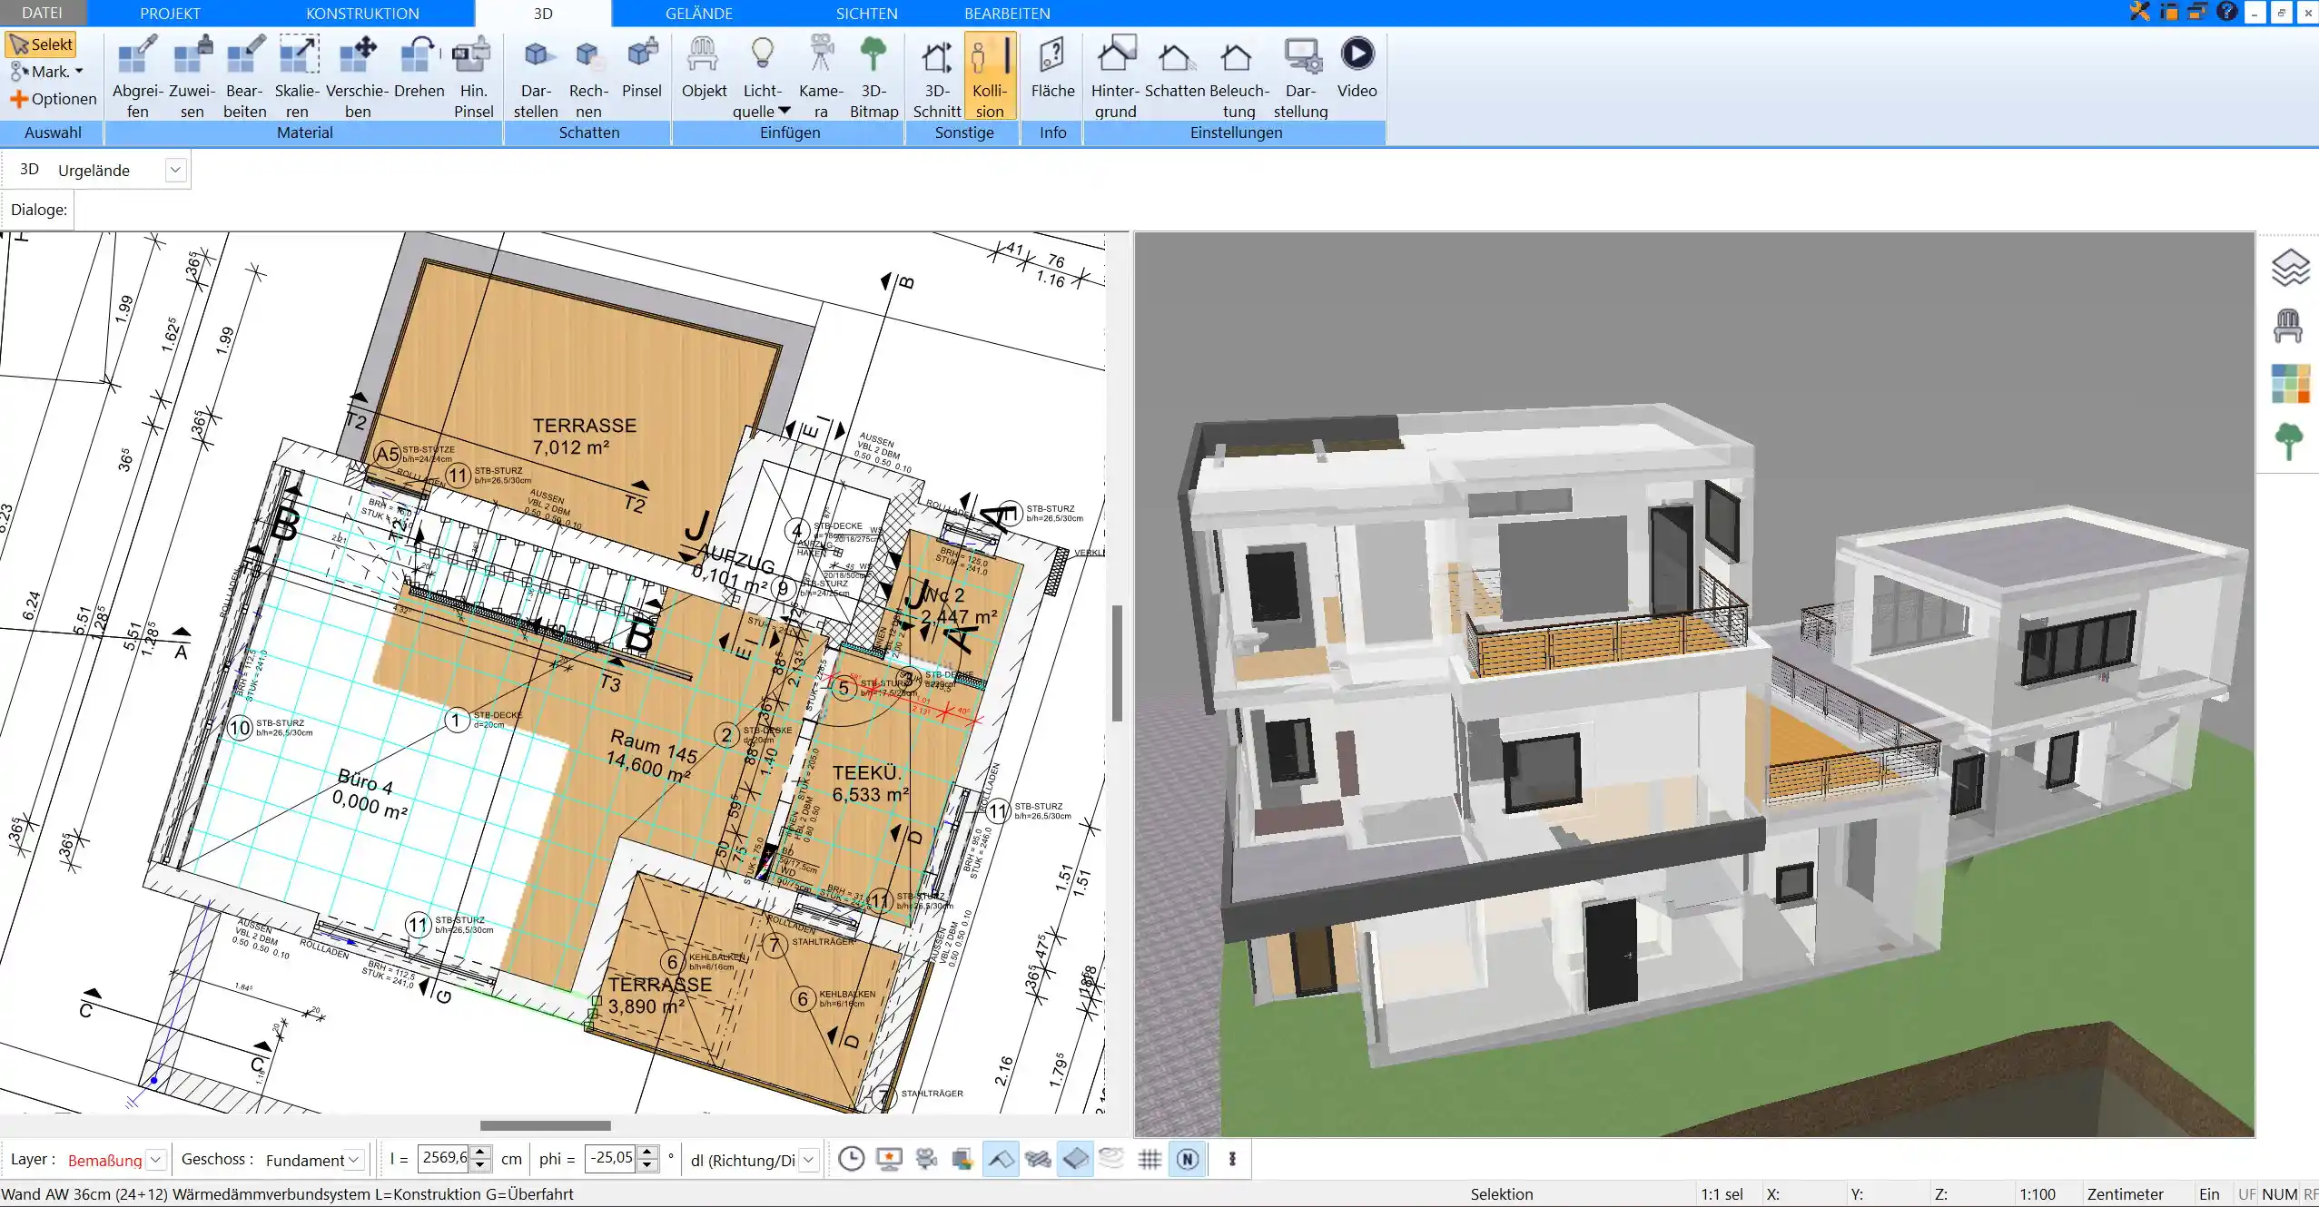Click the monitor star icon in bottom toolbar

tap(889, 1159)
